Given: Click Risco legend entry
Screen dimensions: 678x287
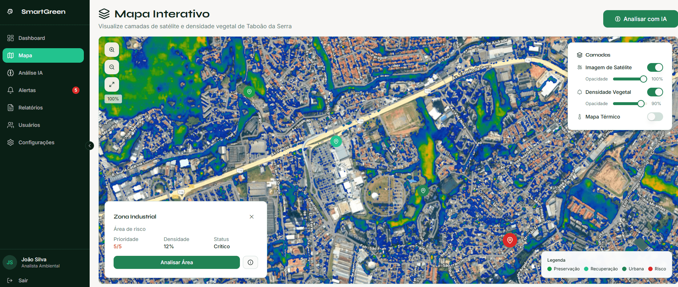Looking at the screenshot, I should (x=657, y=269).
